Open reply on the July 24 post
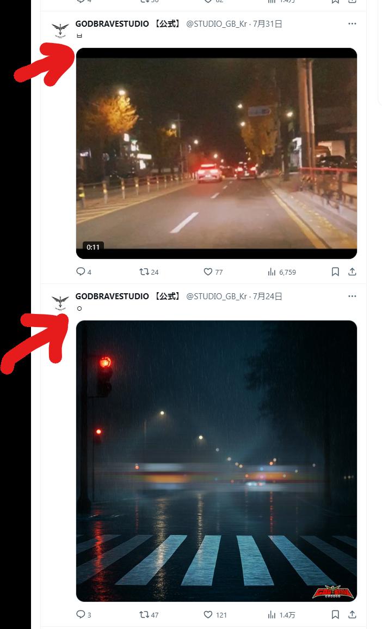The height and width of the screenshot is (629, 382). tap(84, 615)
